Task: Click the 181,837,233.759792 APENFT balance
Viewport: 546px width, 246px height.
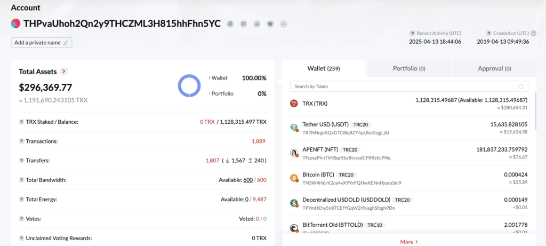Action: 502,149
